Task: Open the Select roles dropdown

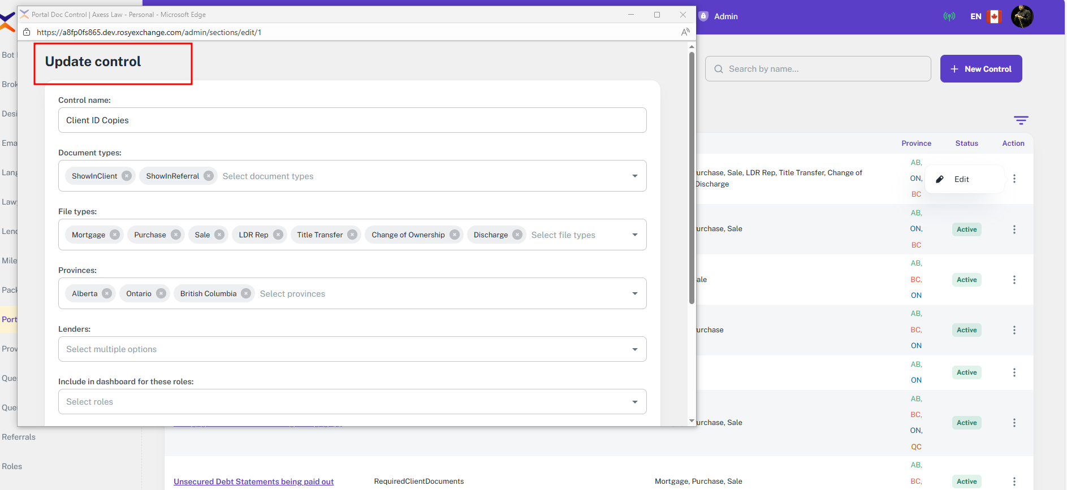Action: [634, 402]
